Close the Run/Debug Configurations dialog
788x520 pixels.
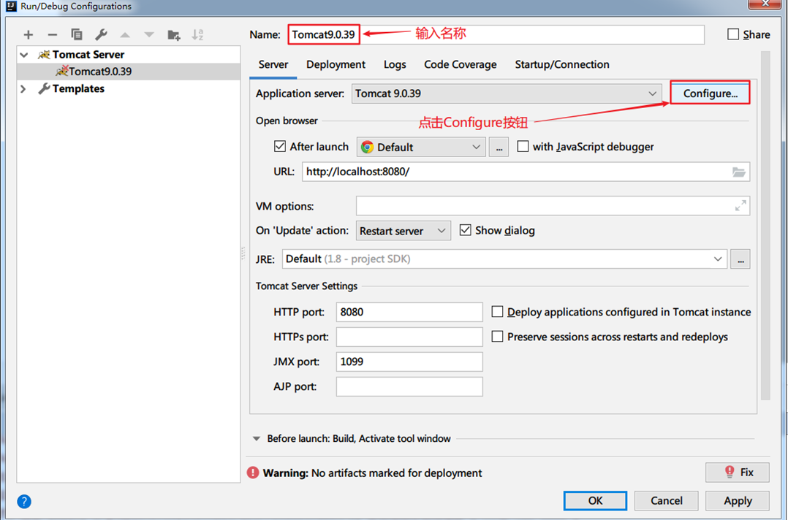tap(765, 3)
